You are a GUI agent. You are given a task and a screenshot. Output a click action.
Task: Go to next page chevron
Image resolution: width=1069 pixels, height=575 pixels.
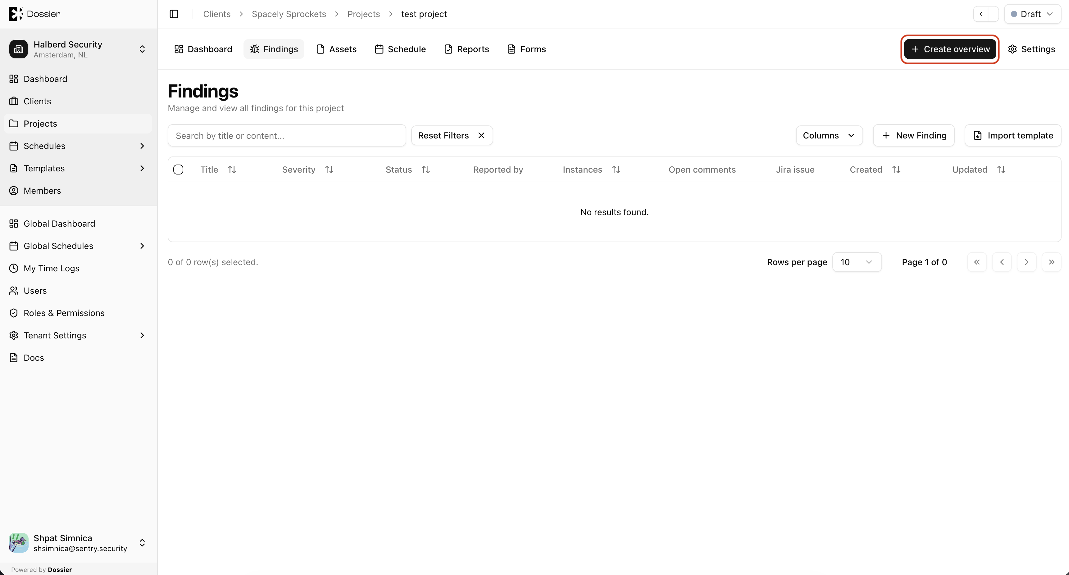(x=1027, y=262)
